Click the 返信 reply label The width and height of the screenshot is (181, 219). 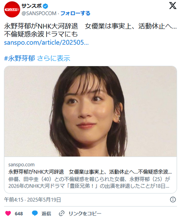(x=46, y=213)
